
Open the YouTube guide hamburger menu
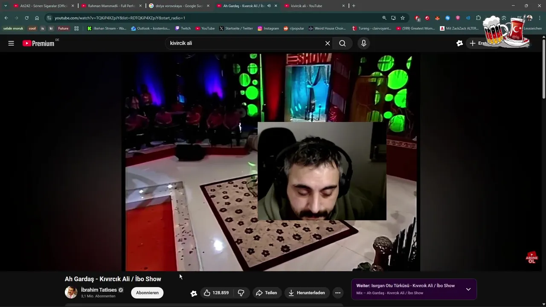[x=11, y=43]
